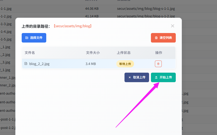Click the 文件大小 column header
The width and height of the screenshot is (217, 135).
(93, 53)
